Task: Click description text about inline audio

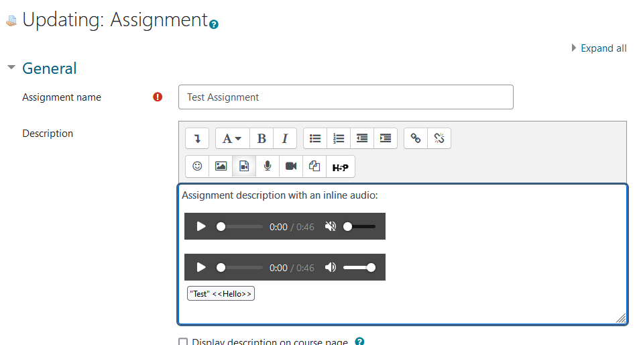Action: [280, 195]
